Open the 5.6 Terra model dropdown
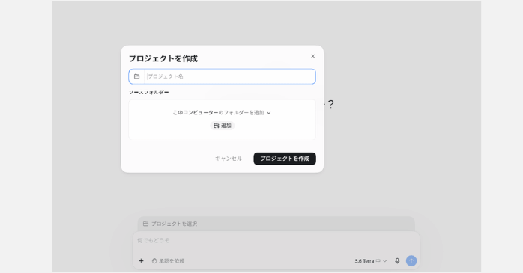This screenshot has width=523, height=273. tap(371, 261)
